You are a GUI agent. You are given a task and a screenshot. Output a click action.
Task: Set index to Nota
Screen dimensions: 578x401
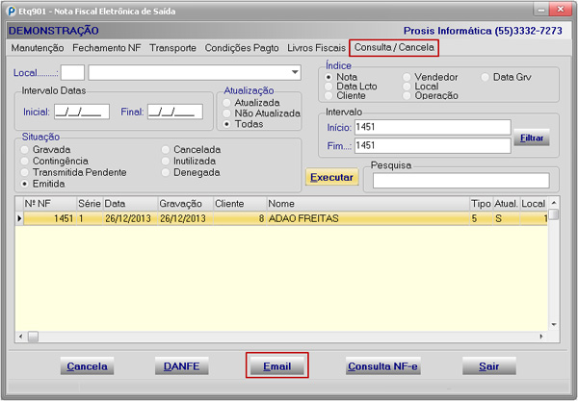click(328, 77)
